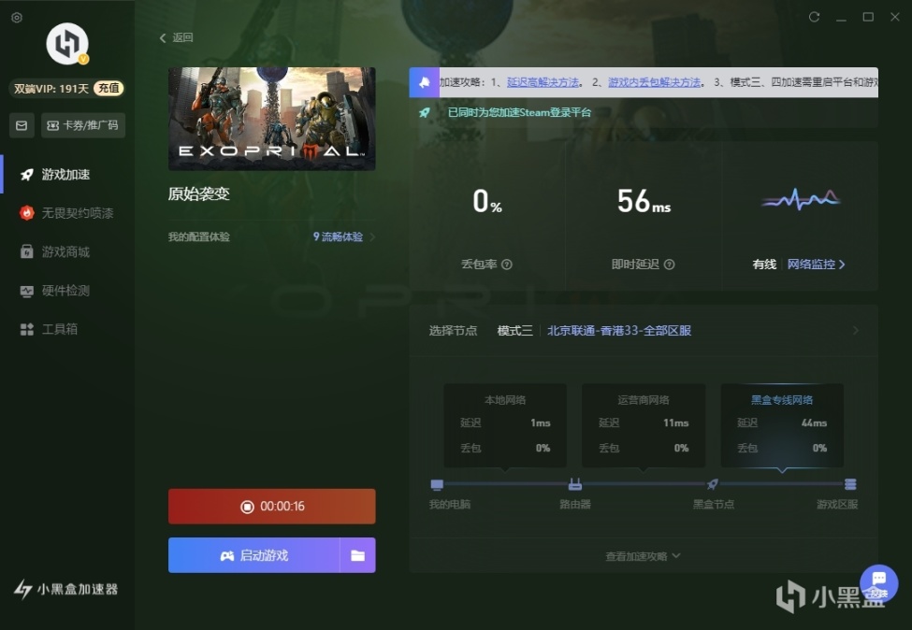
Task: Click the 我的电脑 computer icon
Action: [x=437, y=484]
